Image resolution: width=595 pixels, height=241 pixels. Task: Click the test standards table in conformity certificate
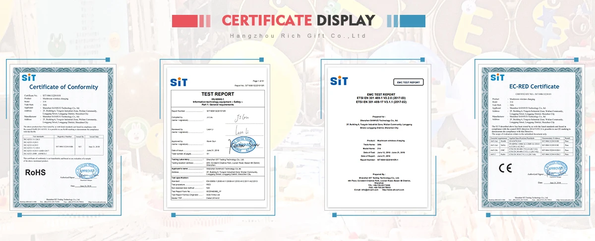tap(63, 146)
